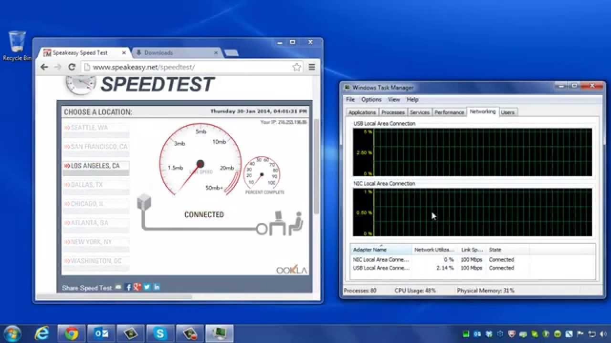Share speed test on Twitter

click(x=147, y=287)
